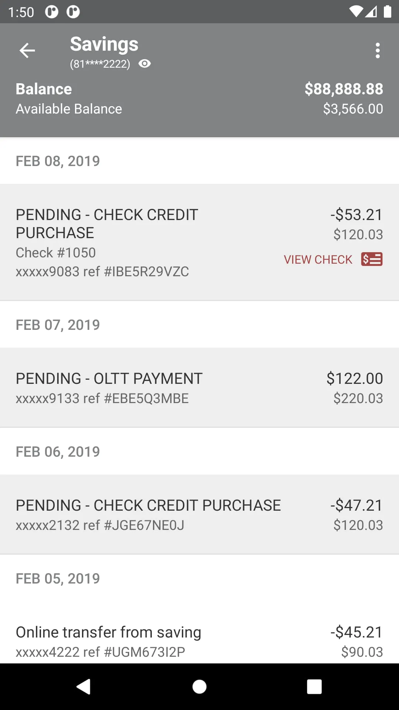This screenshot has height=710, width=399.
Task: Tap the red check image icon
Action: click(x=372, y=259)
